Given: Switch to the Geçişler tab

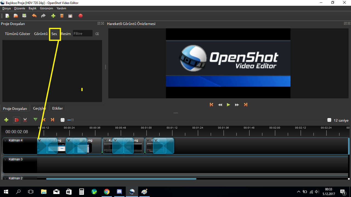Looking at the screenshot, I should [x=39, y=108].
